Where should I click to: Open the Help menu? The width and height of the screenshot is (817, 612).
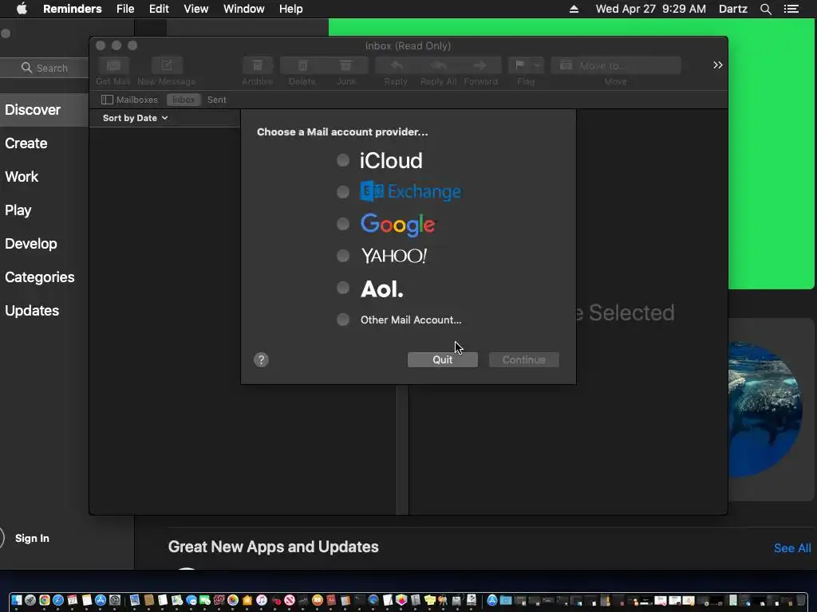click(290, 9)
